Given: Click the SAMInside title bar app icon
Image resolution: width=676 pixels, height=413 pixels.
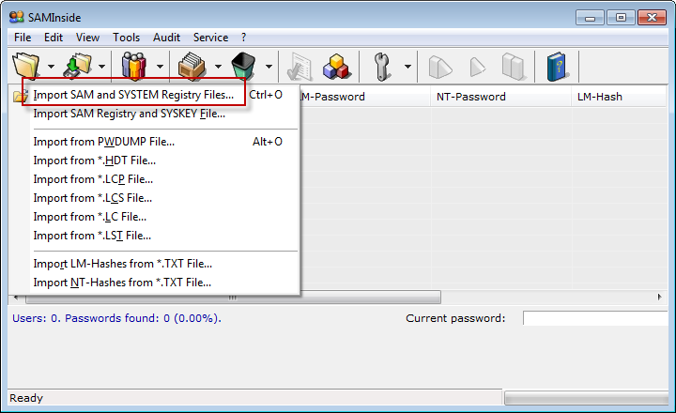Looking at the screenshot, I should pyautogui.click(x=16, y=17).
